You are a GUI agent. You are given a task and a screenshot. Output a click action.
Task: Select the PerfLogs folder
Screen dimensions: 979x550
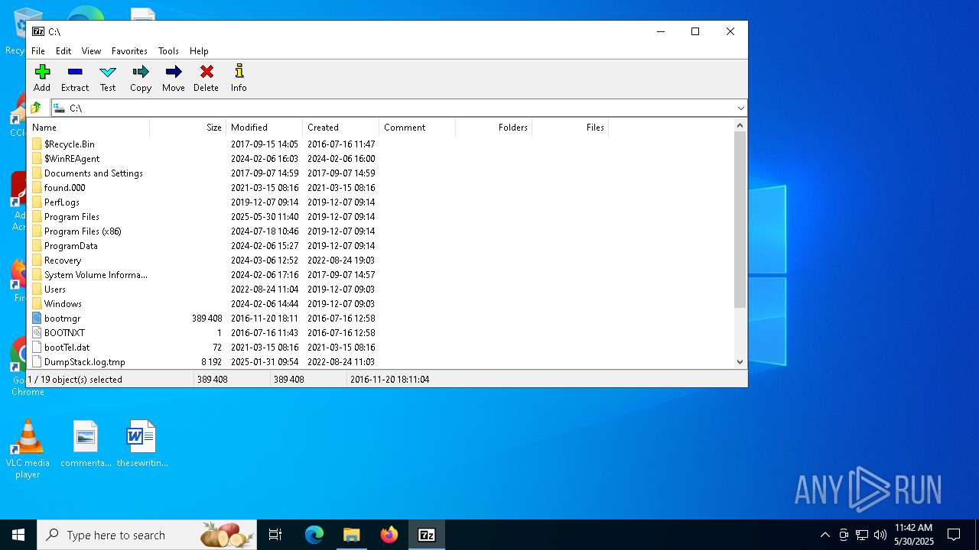pos(62,202)
